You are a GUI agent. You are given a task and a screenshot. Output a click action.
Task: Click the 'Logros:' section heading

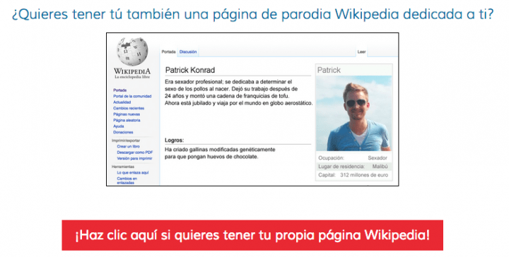174,141
